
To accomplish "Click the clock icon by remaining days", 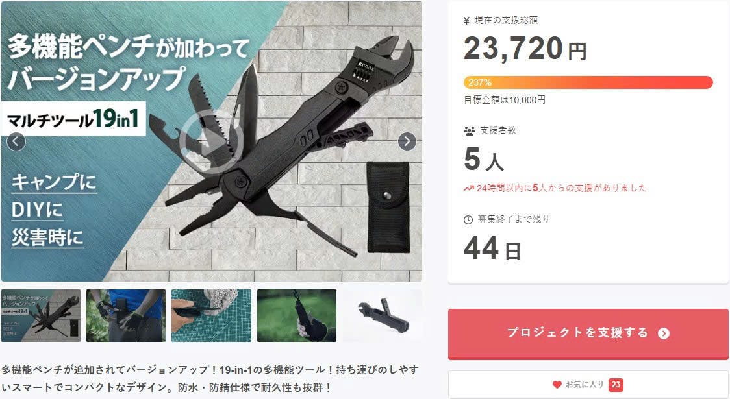I will [x=468, y=219].
